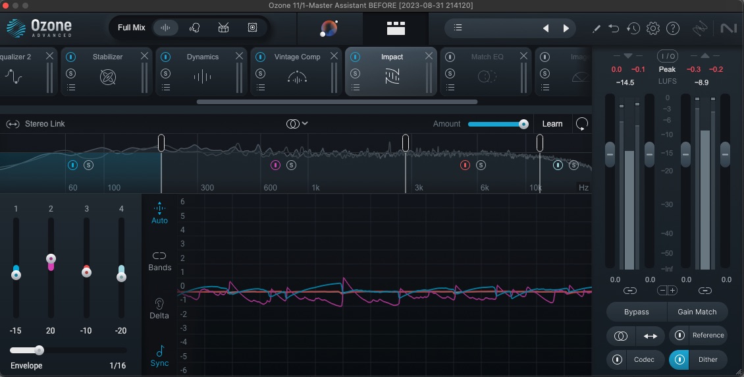
Task: Open Stabilizer module preset list
Action: coord(70,88)
